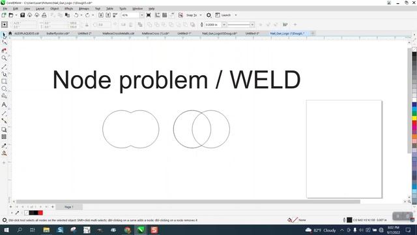Click the quick customize toolbox plus button
Viewport: 417px width, 235px height.
4,163
